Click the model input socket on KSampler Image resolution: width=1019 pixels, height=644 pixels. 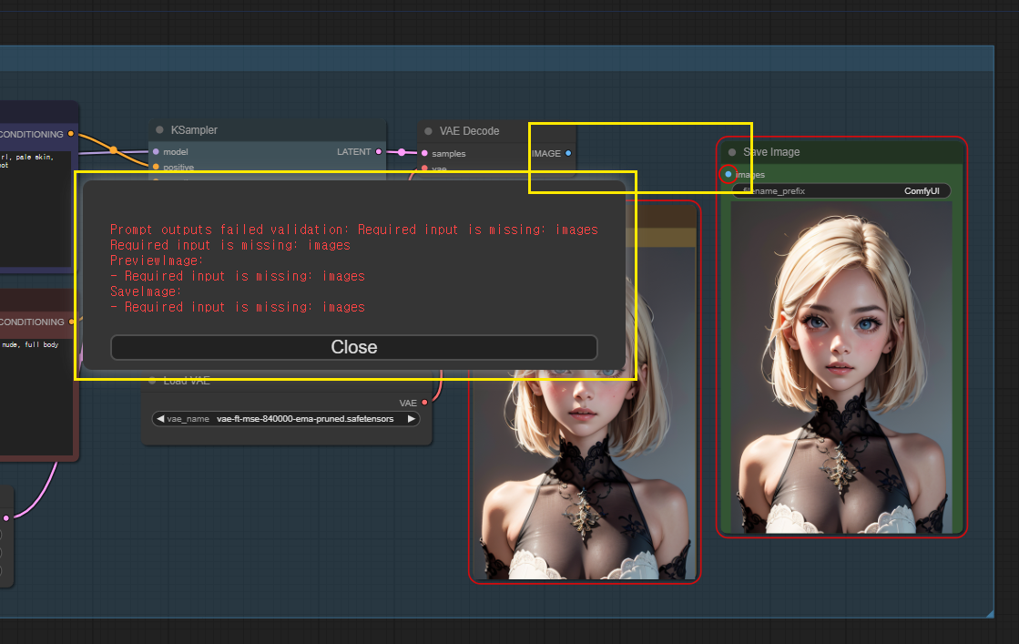(x=156, y=151)
